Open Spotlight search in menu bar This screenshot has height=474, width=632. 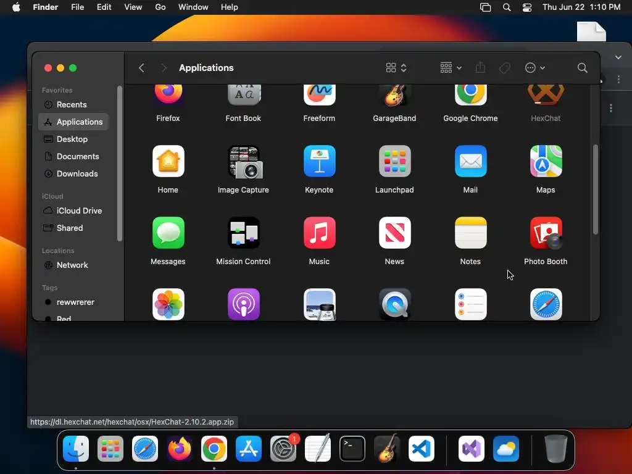click(x=507, y=7)
